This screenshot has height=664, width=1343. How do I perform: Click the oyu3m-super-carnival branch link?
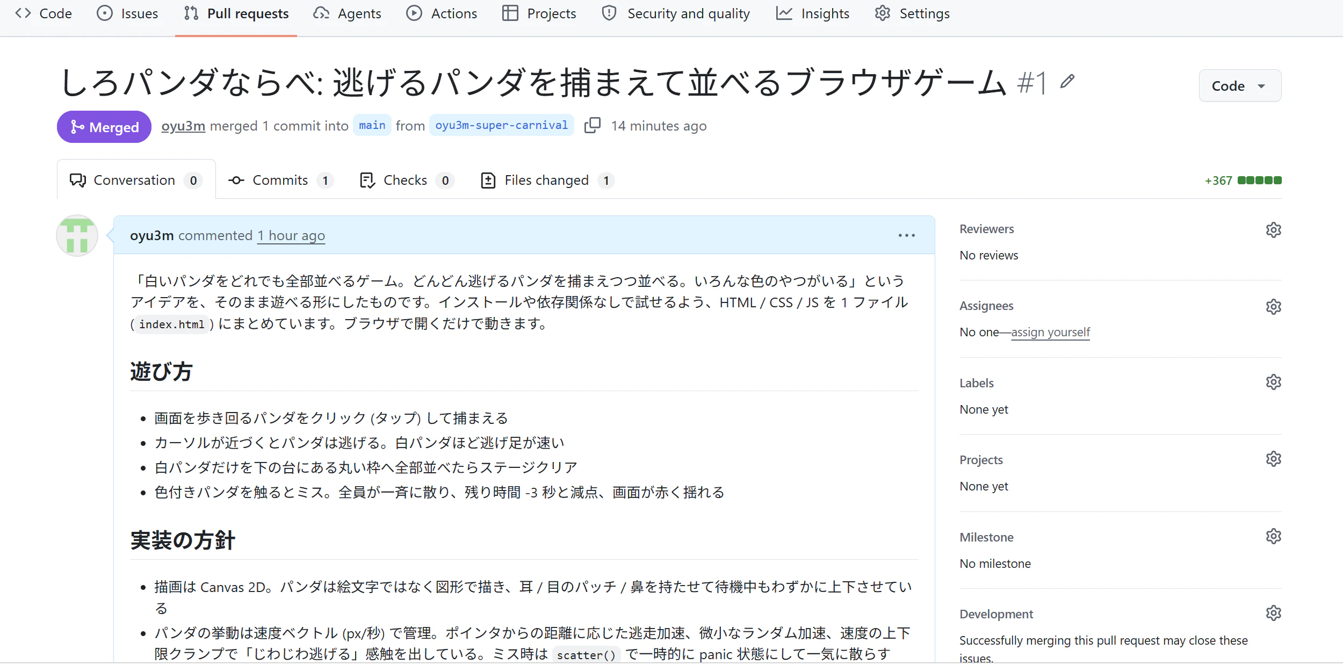(502, 125)
